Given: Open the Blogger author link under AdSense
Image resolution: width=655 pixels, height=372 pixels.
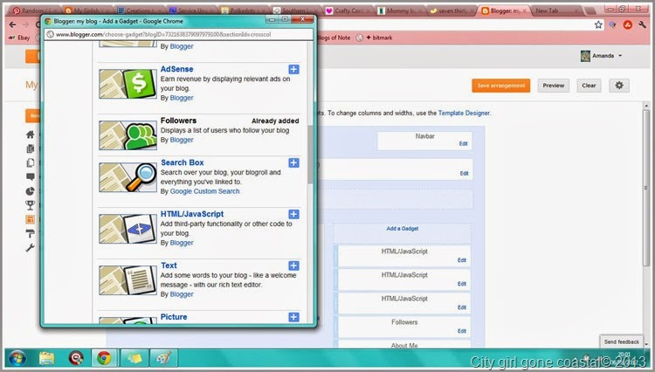Looking at the screenshot, I should [182, 98].
